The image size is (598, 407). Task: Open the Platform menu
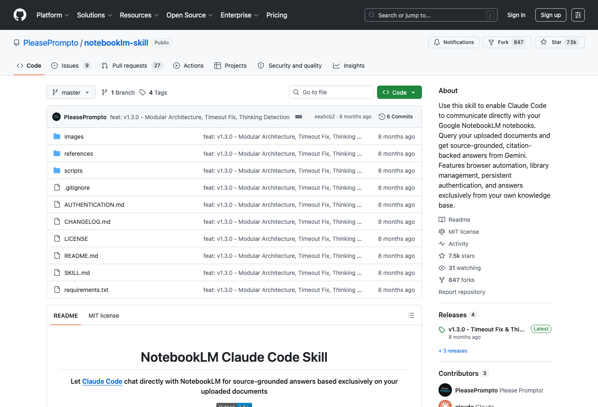pos(53,15)
